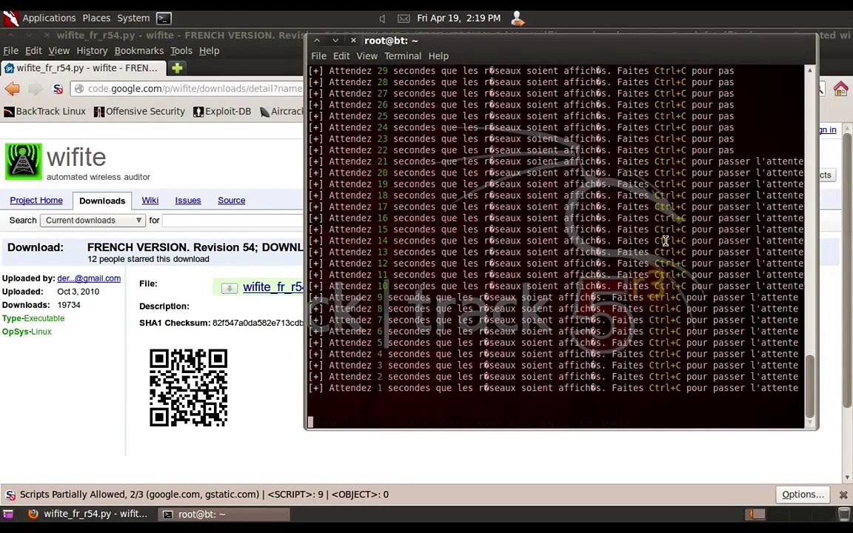Open terminal File menu
The image size is (853, 533).
[x=318, y=56]
